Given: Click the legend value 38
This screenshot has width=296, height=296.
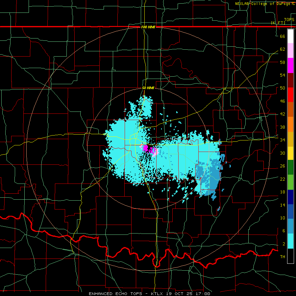Looking at the screenshot, I should pos(283,127).
